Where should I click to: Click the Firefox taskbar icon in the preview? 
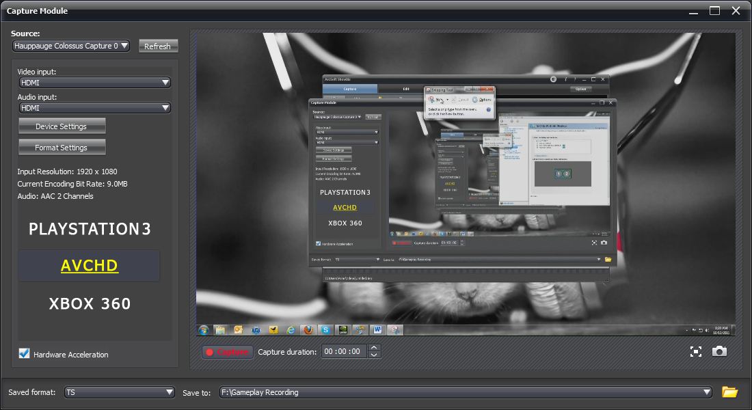tap(308, 330)
